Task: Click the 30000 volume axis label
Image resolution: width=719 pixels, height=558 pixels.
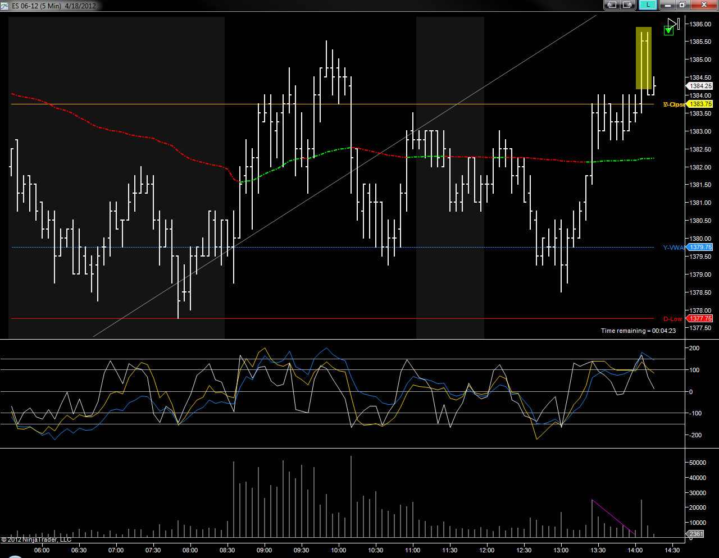Action: tap(698, 493)
